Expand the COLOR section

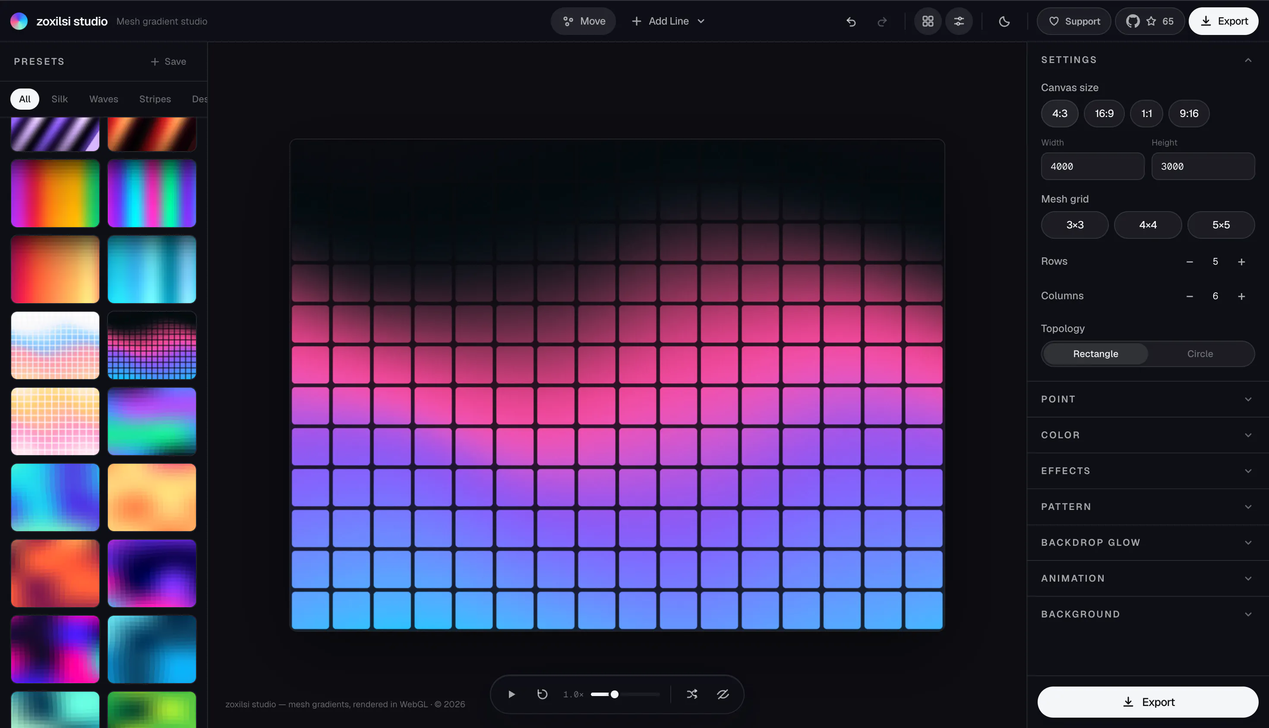click(x=1148, y=435)
